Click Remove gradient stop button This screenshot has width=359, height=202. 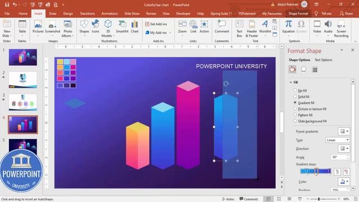(347, 172)
